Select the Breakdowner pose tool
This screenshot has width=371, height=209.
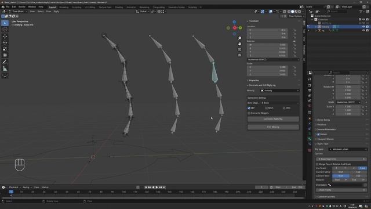coord(5,76)
